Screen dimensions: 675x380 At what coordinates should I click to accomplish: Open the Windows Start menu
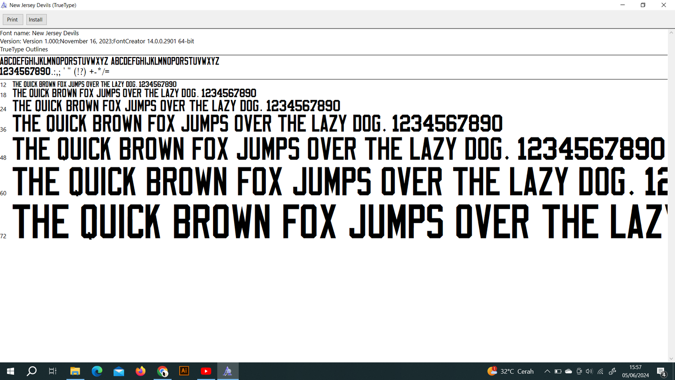click(x=10, y=371)
